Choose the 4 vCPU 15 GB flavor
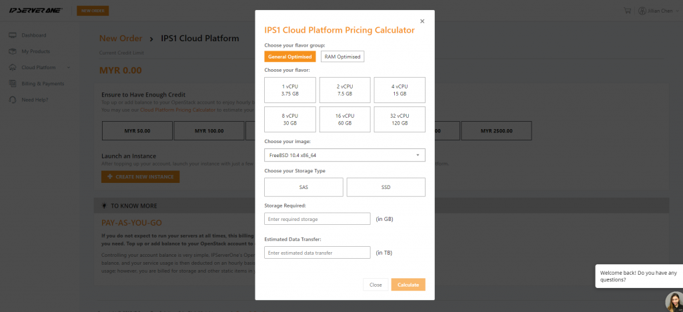The image size is (683, 312). [x=400, y=90]
